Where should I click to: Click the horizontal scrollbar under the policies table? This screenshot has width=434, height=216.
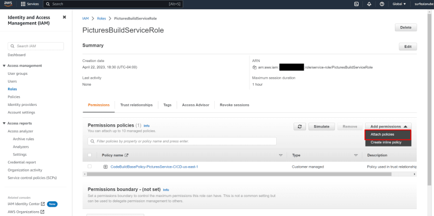point(239,174)
